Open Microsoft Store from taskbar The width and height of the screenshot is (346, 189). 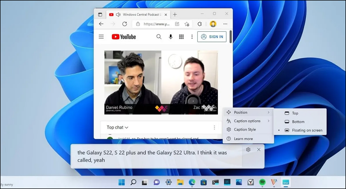click(204, 182)
